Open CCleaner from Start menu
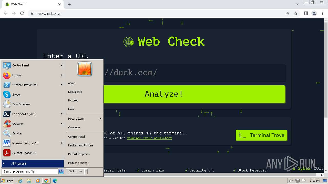The image size is (328, 184). tap(33, 124)
